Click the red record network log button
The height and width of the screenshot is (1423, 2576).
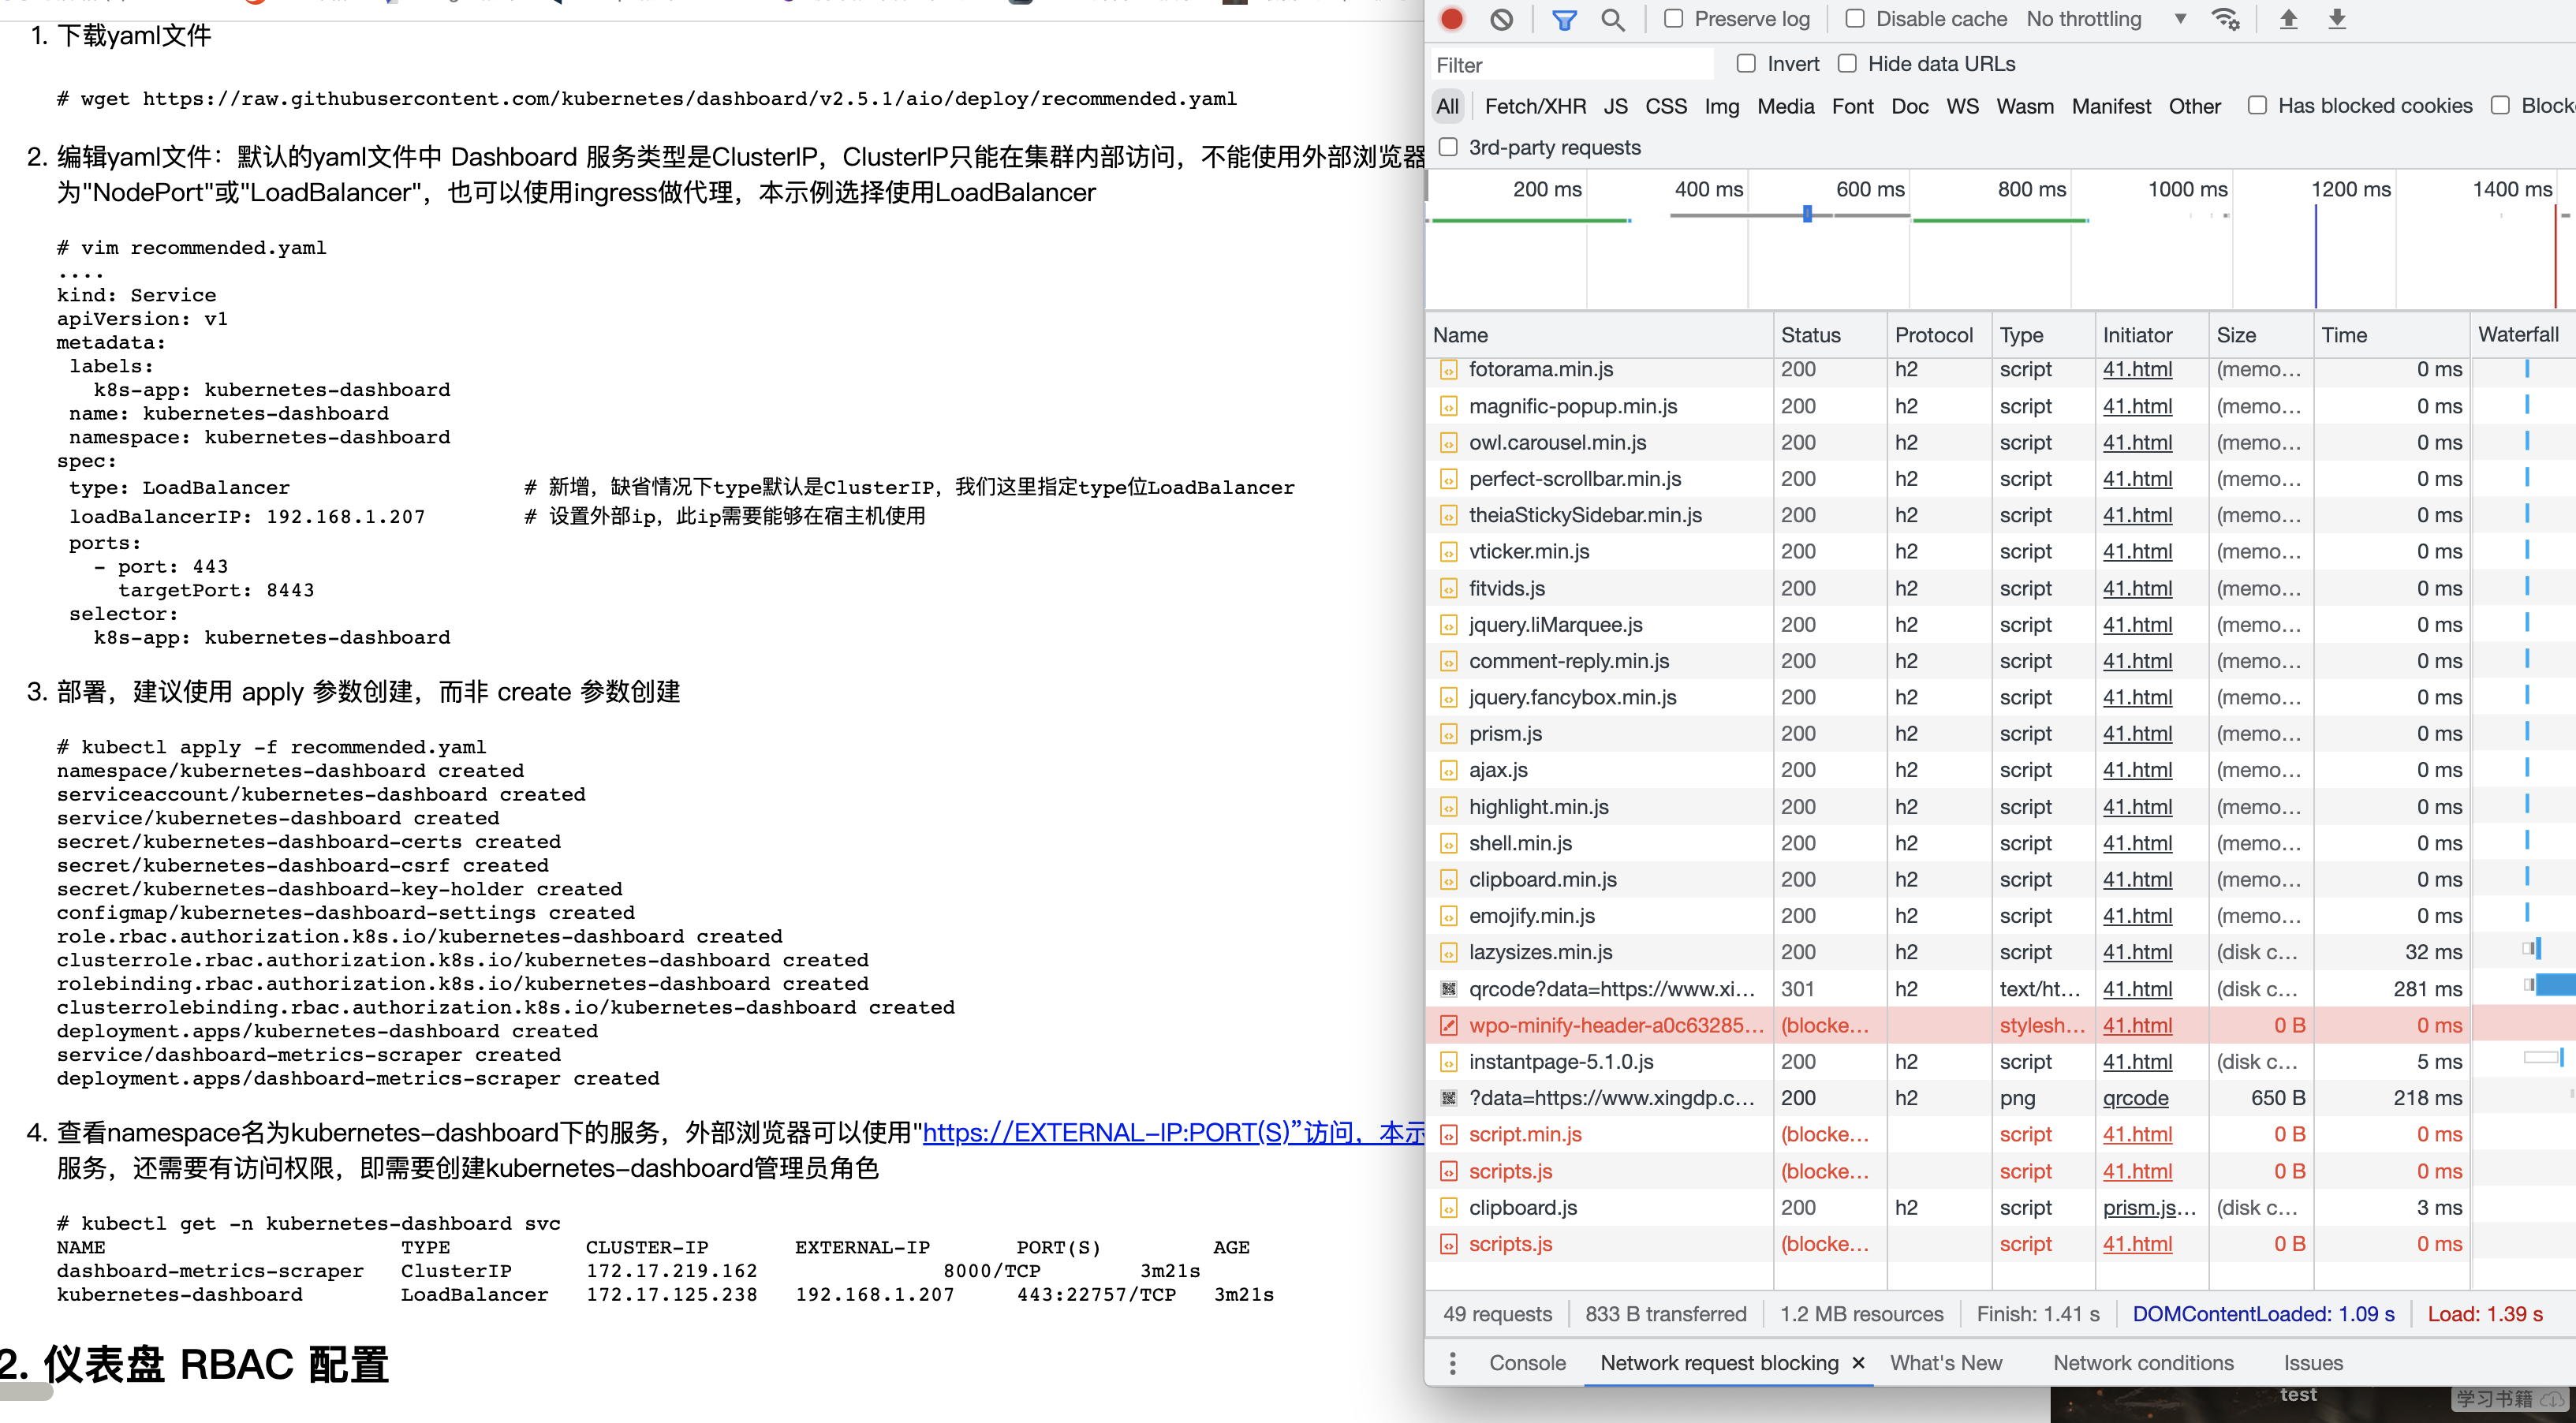click(1451, 19)
